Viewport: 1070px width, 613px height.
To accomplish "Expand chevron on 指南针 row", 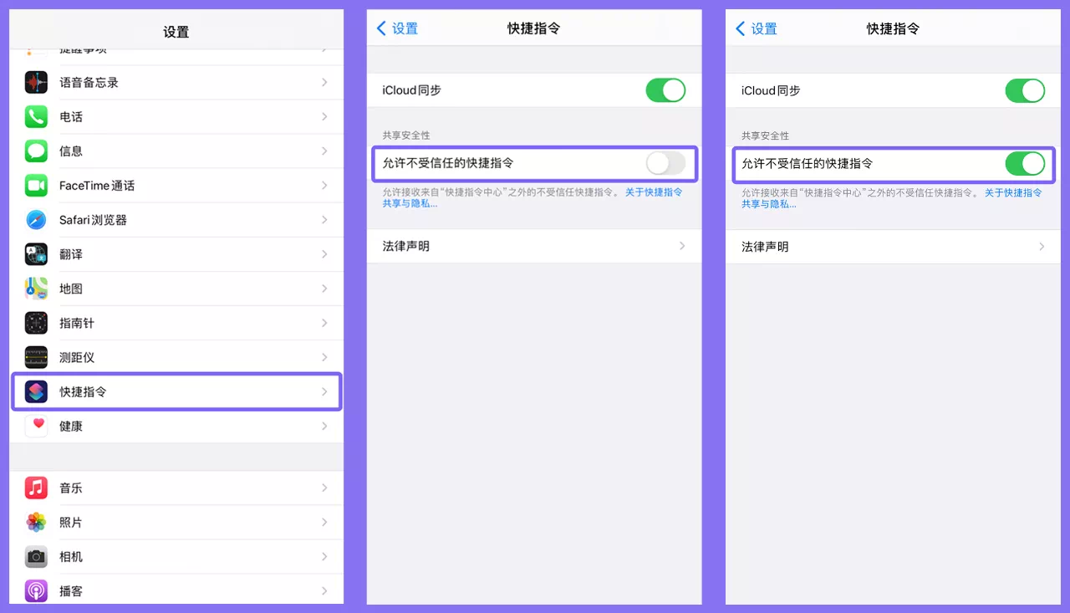I will tap(324, 322).
